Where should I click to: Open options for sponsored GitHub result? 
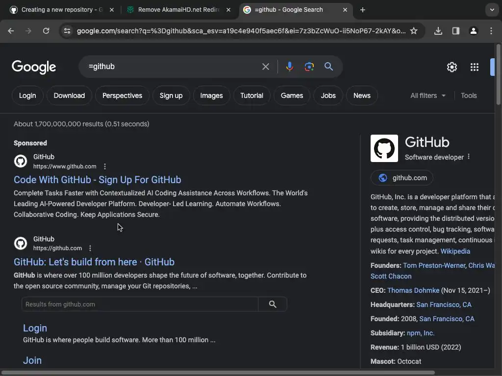[105, 166]
